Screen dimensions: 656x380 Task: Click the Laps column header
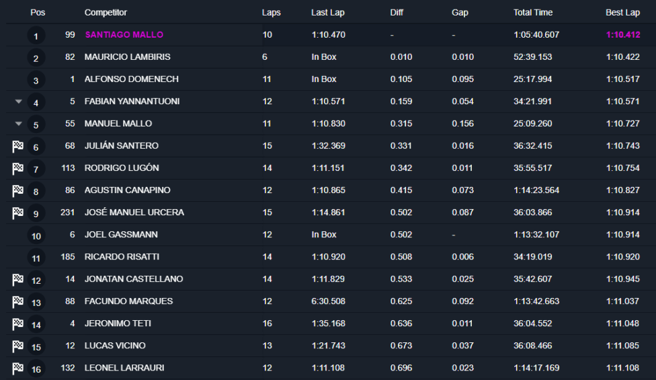pos(272,13)
